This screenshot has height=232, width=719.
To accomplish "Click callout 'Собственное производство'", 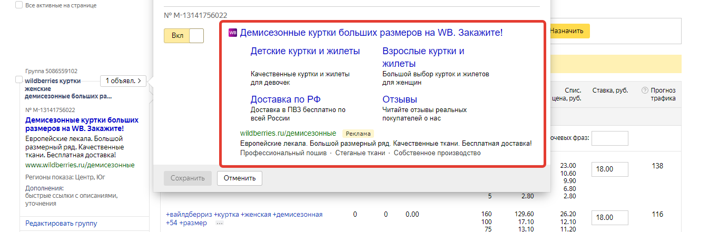I will click(437, 153).
